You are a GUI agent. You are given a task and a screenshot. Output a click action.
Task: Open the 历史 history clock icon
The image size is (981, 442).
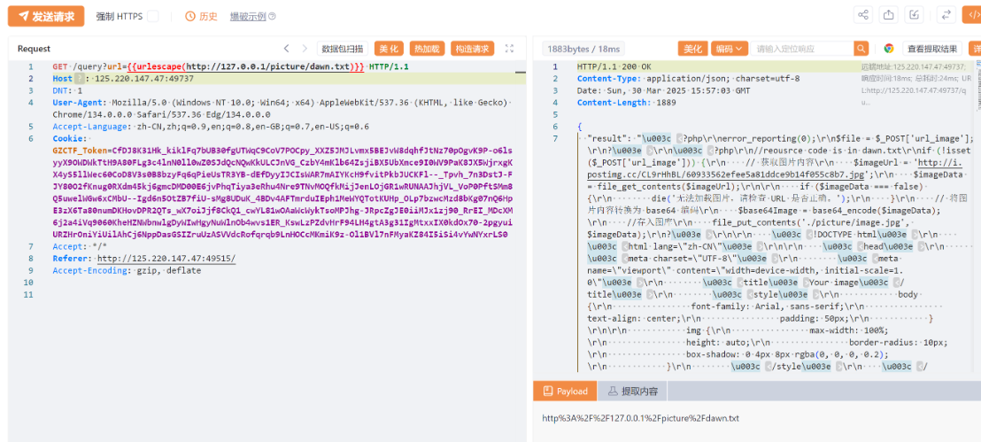tap(190, 16)
